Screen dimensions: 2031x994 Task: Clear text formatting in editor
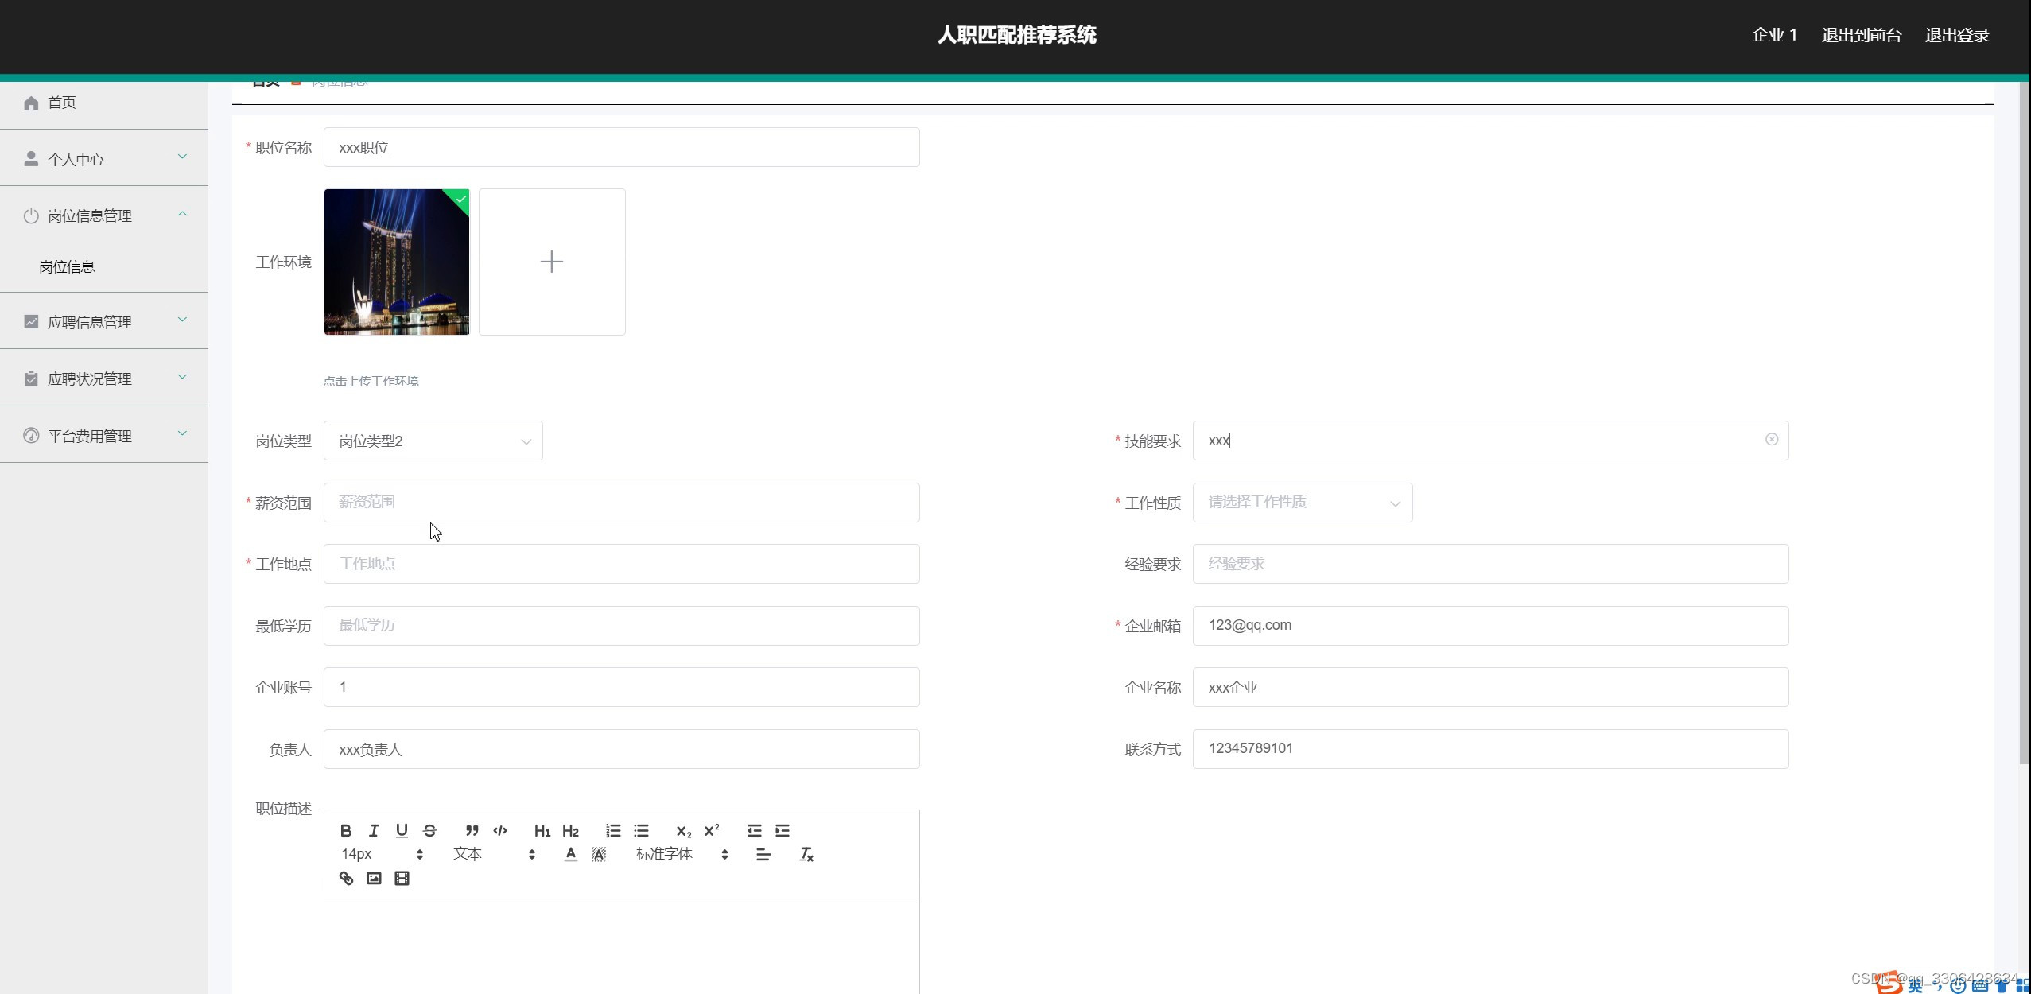click(806, 854)
